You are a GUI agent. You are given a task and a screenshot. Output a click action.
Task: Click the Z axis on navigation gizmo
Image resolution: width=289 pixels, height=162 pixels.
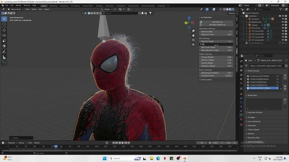tap(189, 18)
